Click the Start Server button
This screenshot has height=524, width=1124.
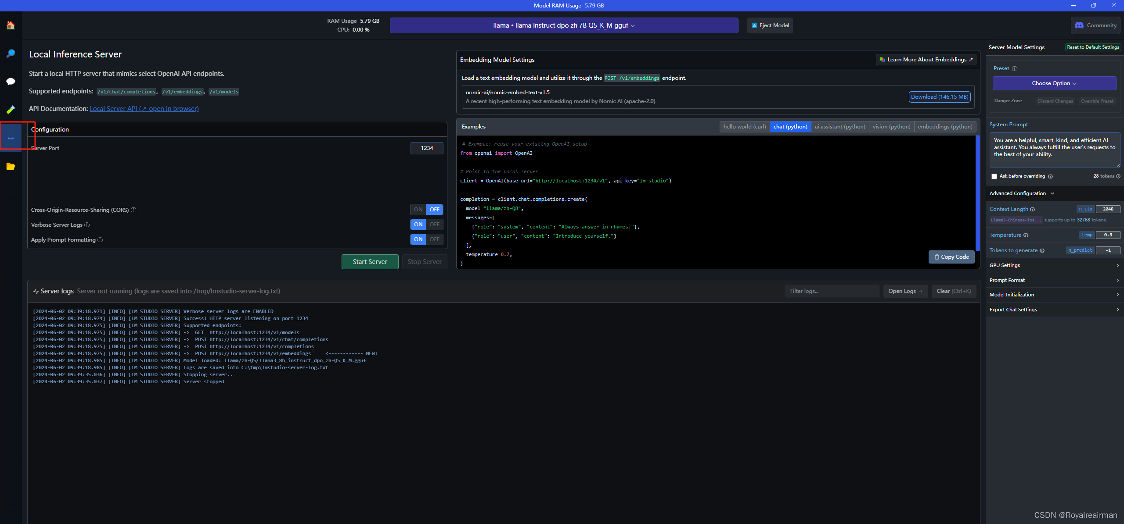coord(370,262)
